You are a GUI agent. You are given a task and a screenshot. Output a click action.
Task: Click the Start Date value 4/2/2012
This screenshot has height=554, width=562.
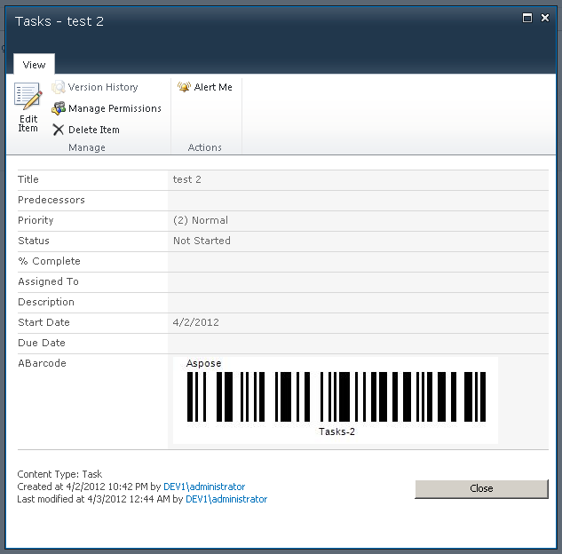(x=196, y=322)
